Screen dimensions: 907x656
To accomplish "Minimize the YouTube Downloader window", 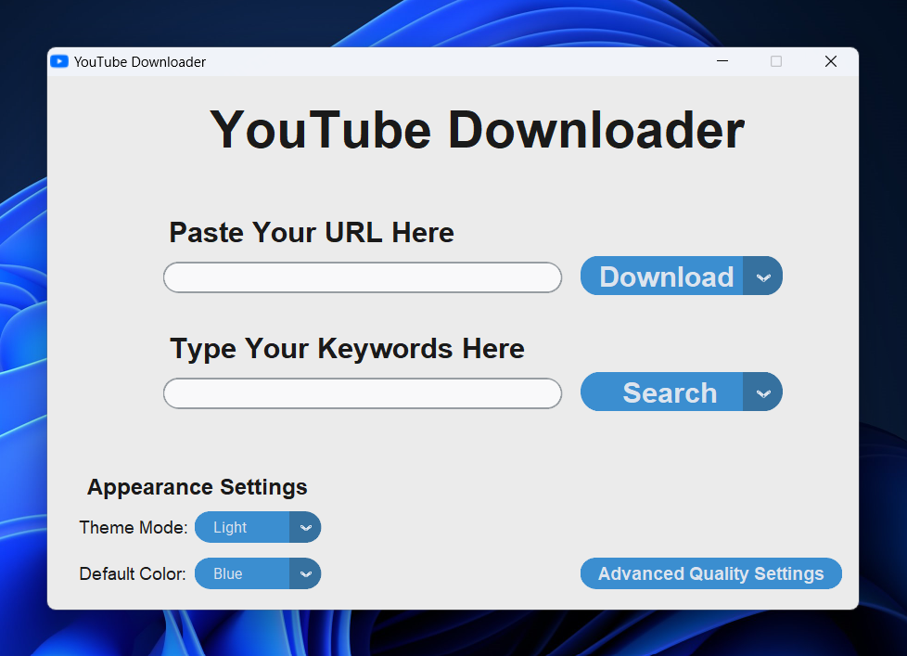I will [722, 61].
